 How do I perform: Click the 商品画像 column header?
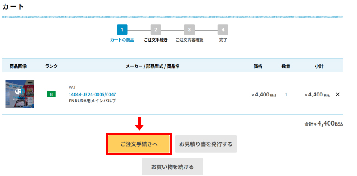[x=18, y=66]
